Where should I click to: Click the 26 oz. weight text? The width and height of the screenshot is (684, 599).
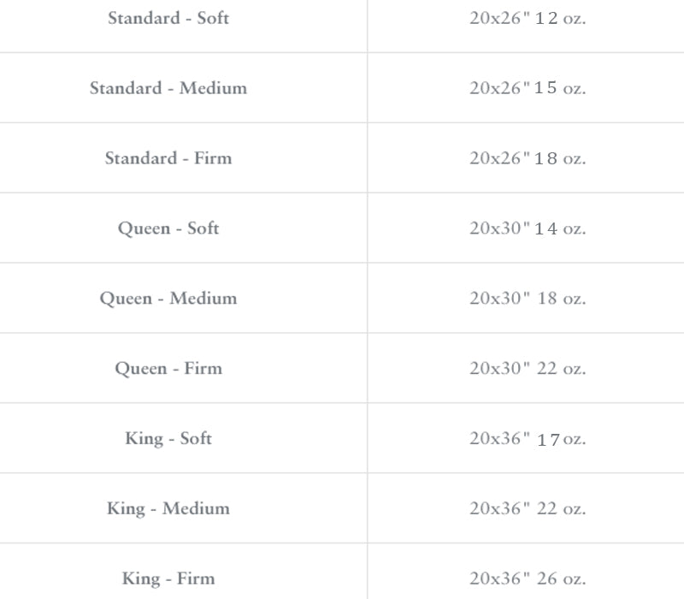pyautogui.click(x=562, y=579)
